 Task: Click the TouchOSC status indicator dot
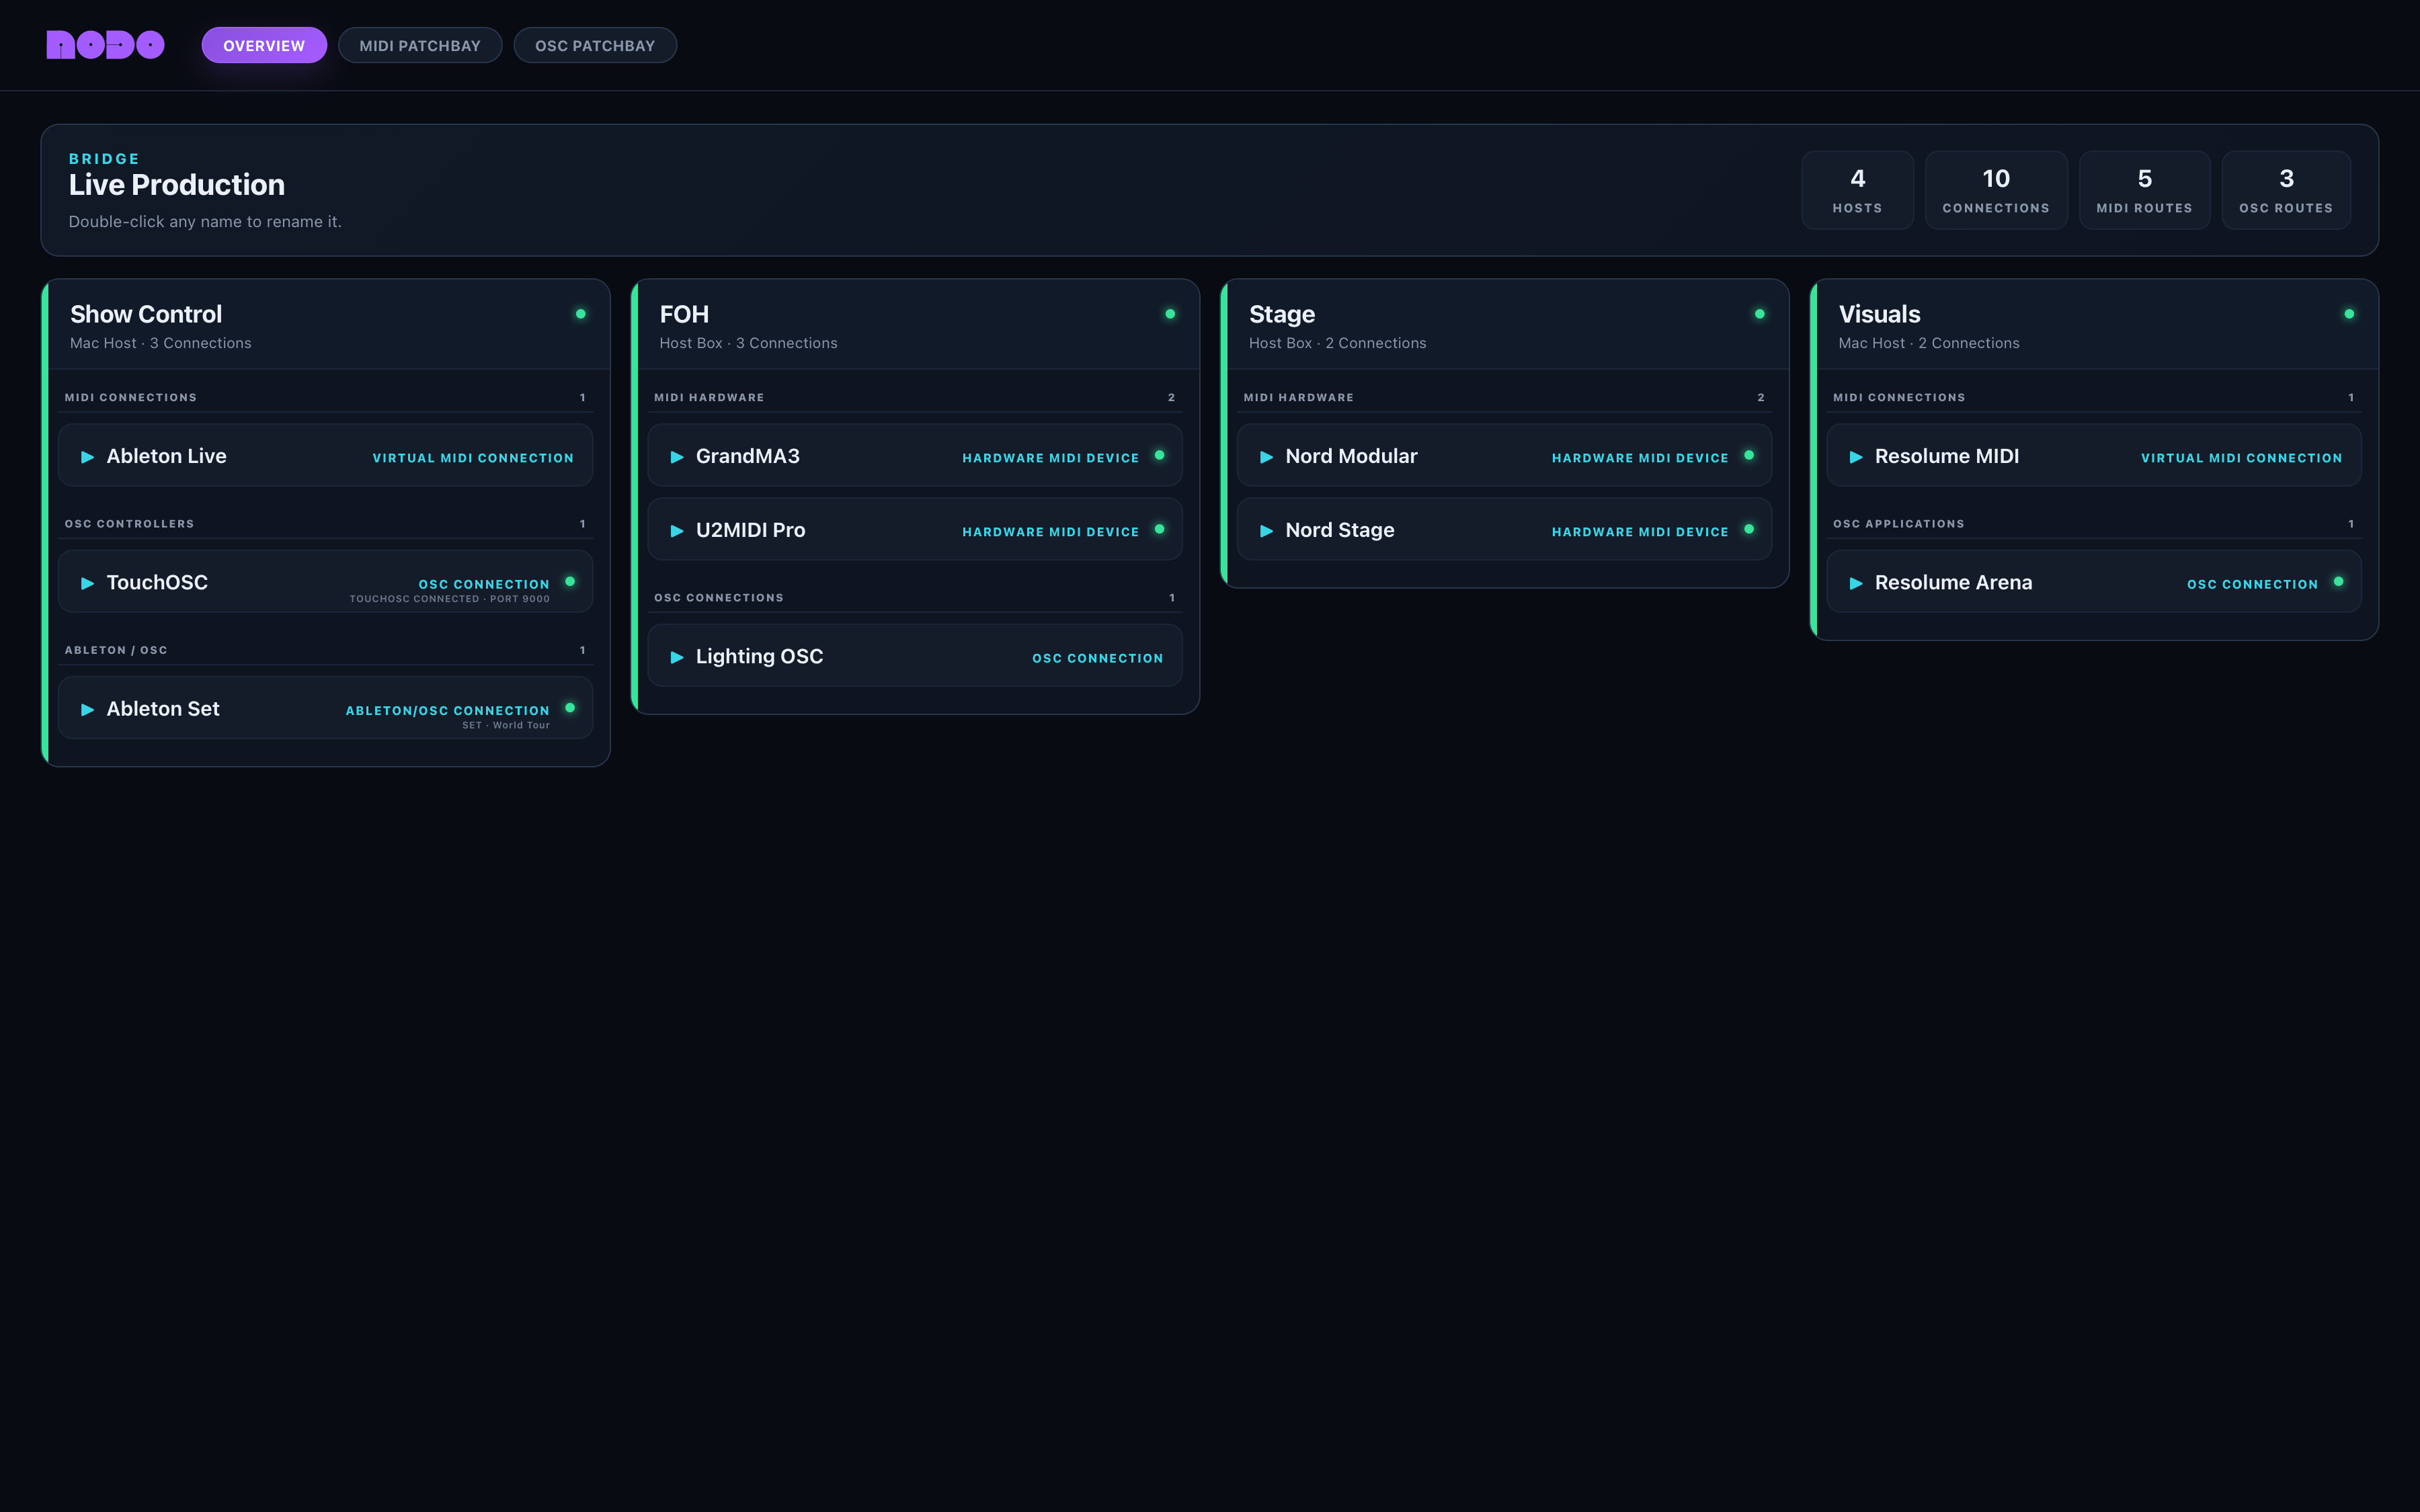[570, 581]
